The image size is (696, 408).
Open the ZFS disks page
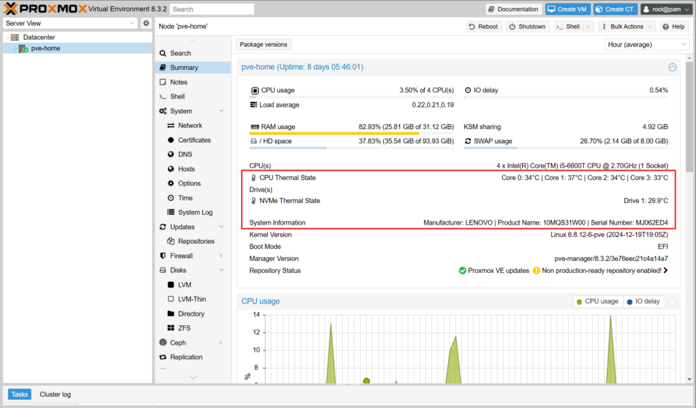coord(184,328)
